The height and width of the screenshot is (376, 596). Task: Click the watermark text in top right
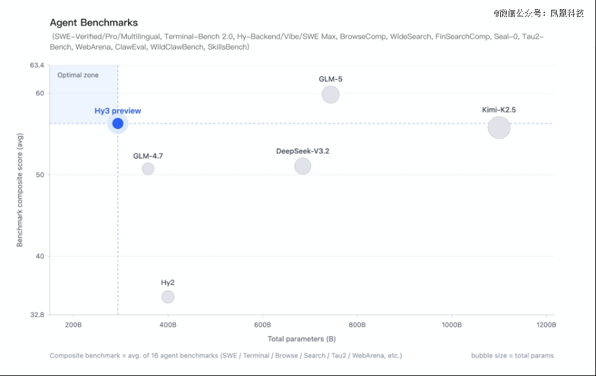[539, 13]
